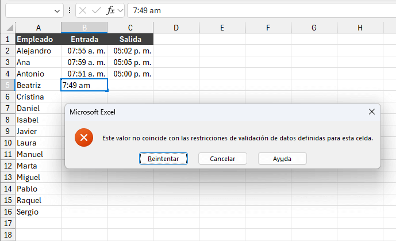
Task: Click the formula bar Enter checkmark icon
Action: pos(96,10)
